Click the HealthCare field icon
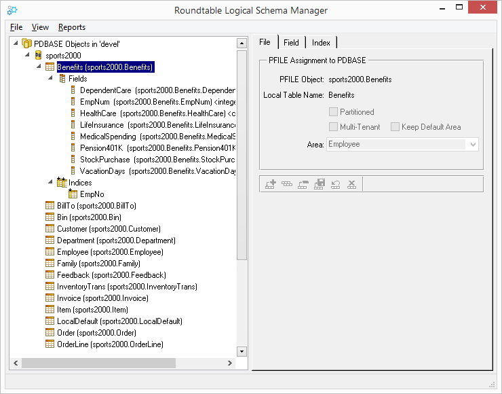Viewport: 502px width, 394px height. (73, 113)
